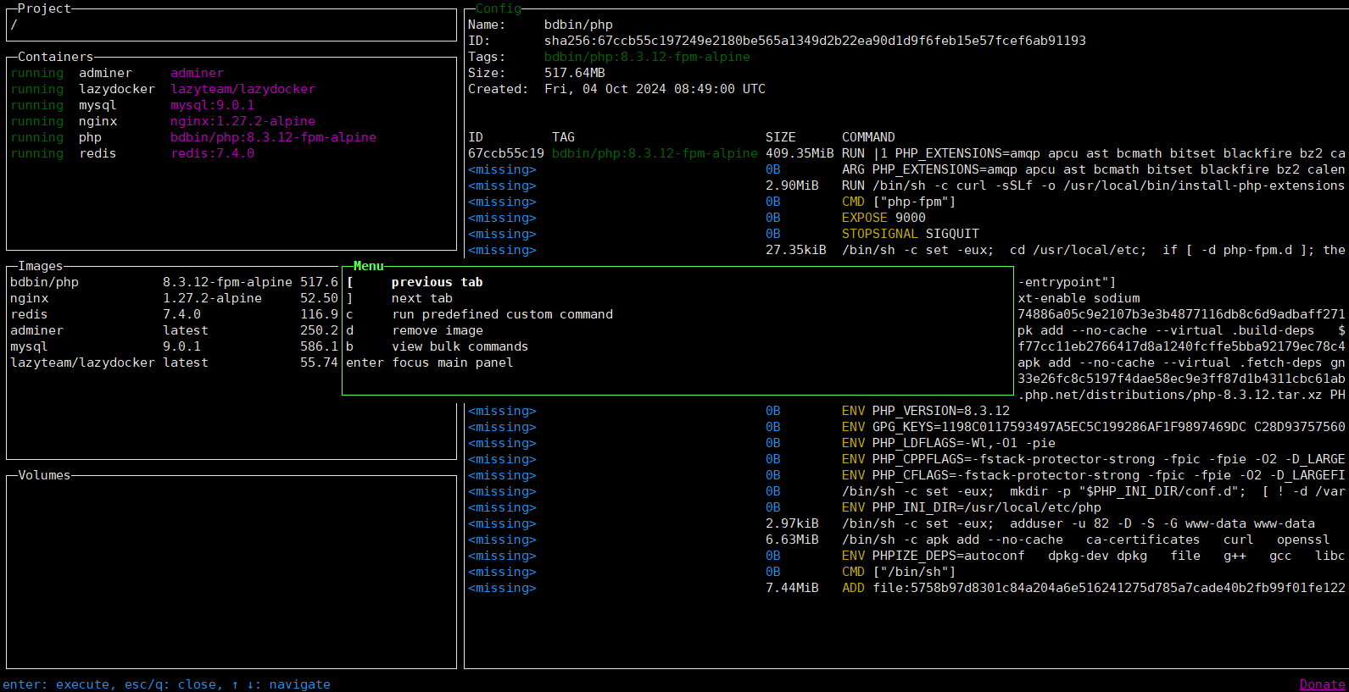
Task: Click the 6.63MiB layer size
Action: pyautogui.click(x=792, y=540)
